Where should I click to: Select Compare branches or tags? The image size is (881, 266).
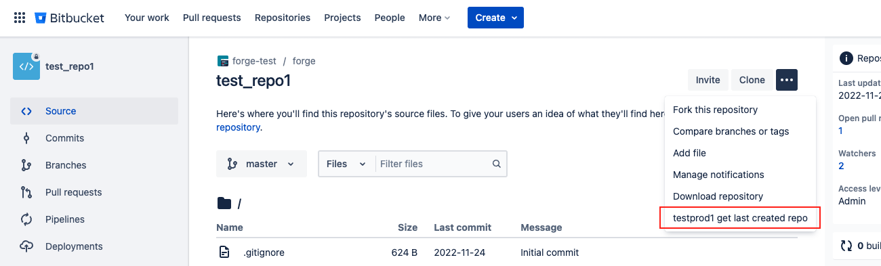tap(741, 131)
